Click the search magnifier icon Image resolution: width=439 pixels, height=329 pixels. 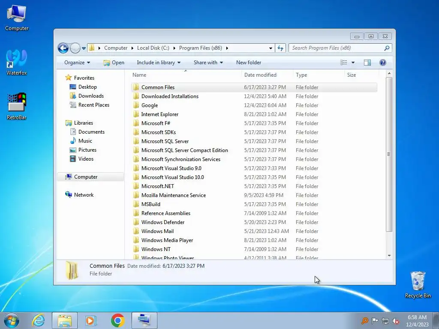coord(387,48)
